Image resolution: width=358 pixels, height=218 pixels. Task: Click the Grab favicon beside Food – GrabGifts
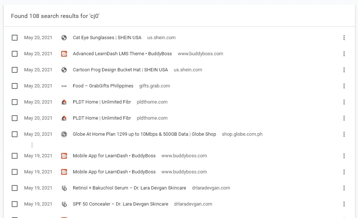coord(64,86)
